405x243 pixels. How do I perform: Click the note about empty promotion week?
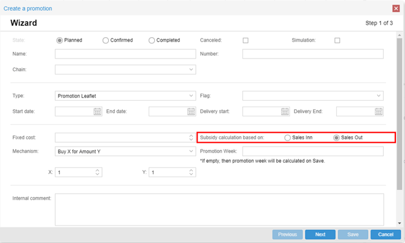point(262,161)
